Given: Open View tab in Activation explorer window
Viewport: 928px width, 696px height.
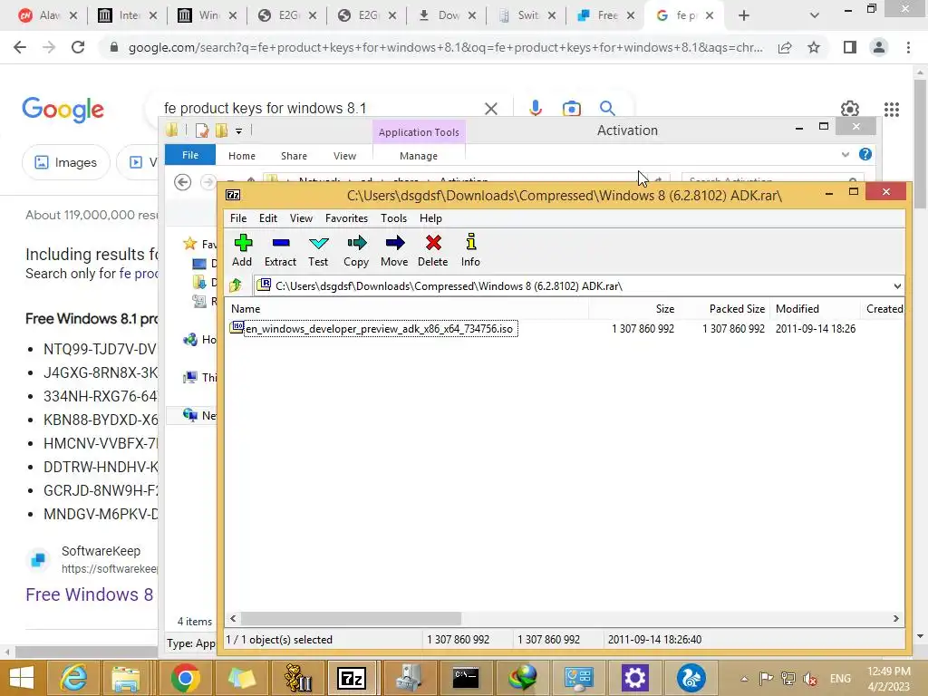Looking at the screenshot, I should (x=344, y=156).
